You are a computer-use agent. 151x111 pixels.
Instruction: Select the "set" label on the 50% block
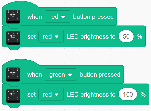pos(32,37)
